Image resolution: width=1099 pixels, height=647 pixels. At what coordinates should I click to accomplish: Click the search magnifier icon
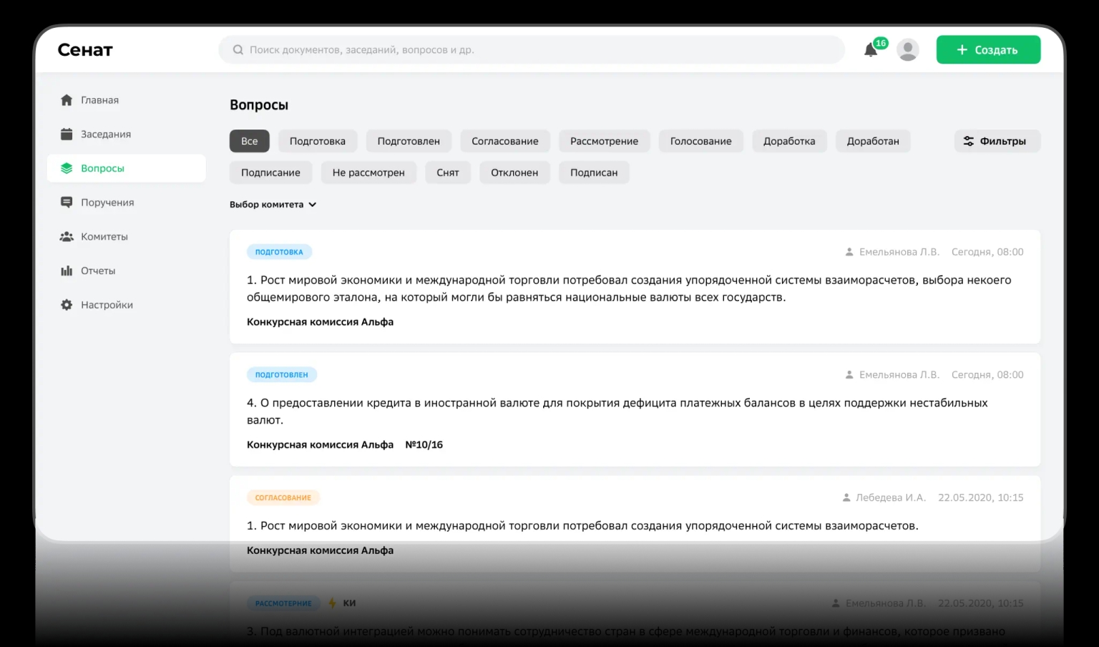(238, 49)
